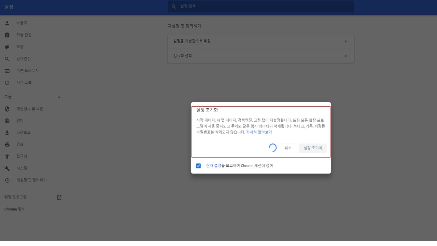Open the 현재 설정 link

click(214, 166)
